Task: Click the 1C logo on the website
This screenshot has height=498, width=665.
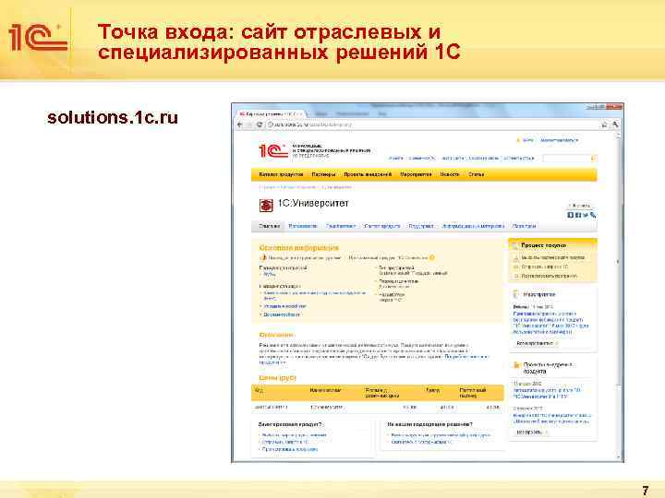Action: pyautogui.click(x=273, y=150)
